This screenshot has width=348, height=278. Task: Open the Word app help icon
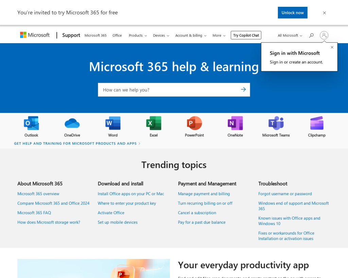113,123
